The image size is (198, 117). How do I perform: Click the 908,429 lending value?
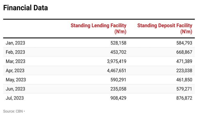tap(118, 98)
